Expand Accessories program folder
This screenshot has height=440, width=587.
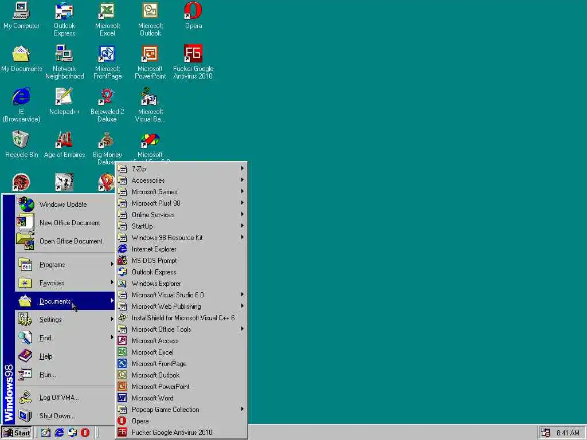[182, 180]
